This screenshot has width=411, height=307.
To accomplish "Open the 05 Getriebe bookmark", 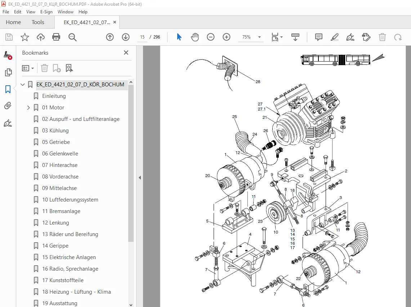I will 56,142.
